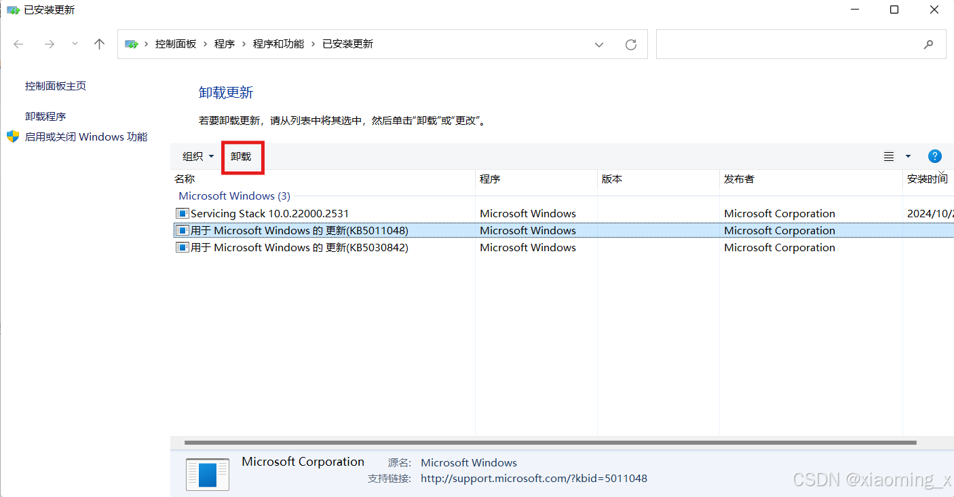Click 已安装更新 in the breadcrumb path
Image resolution: width=954 pixels, height=497 pixels.
pos(348,44)
